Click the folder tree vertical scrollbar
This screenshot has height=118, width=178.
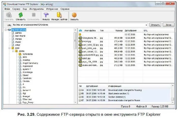click(x=75, y=66)
